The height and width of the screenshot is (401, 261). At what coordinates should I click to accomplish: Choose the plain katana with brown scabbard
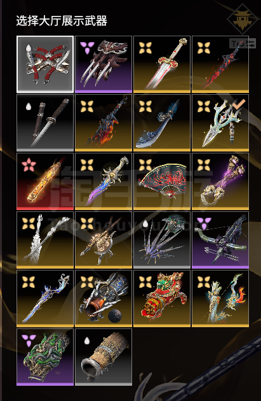[45, 123]
